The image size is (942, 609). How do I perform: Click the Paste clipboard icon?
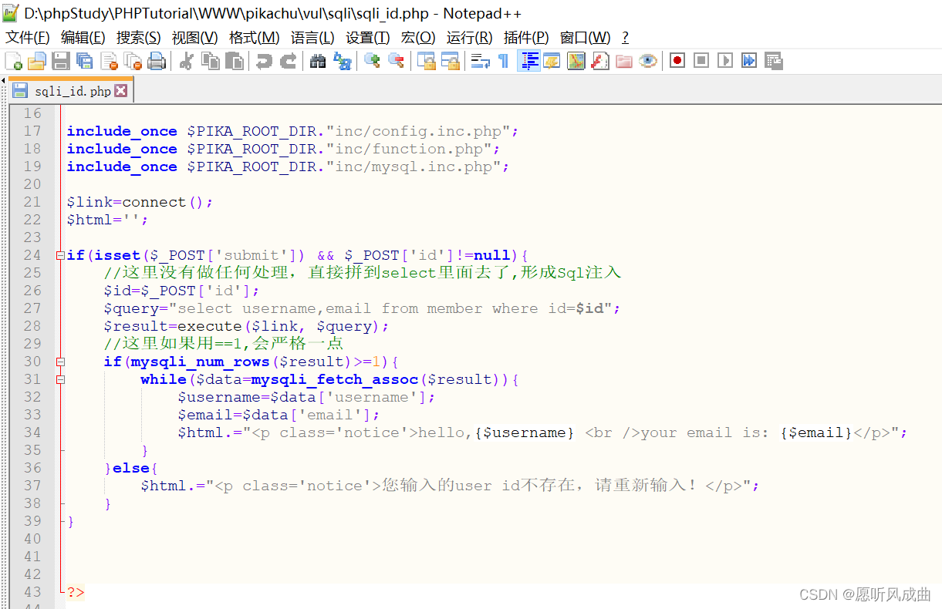point(234,61)
